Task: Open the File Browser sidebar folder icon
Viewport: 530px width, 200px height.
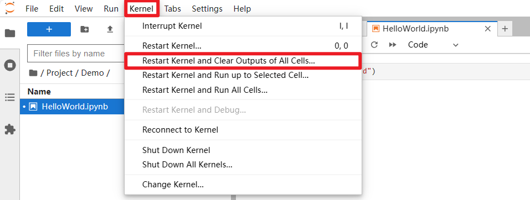Action: 10,33
